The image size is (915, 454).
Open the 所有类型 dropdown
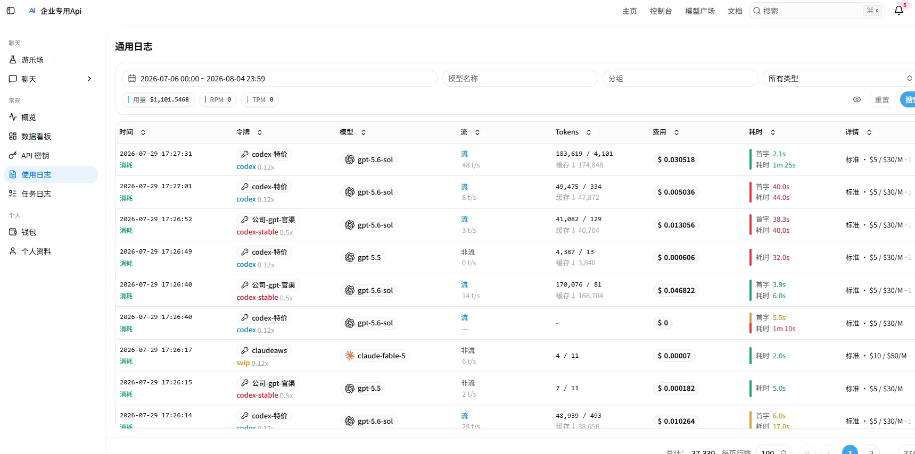pyautogui.click(x=839, y=78)
